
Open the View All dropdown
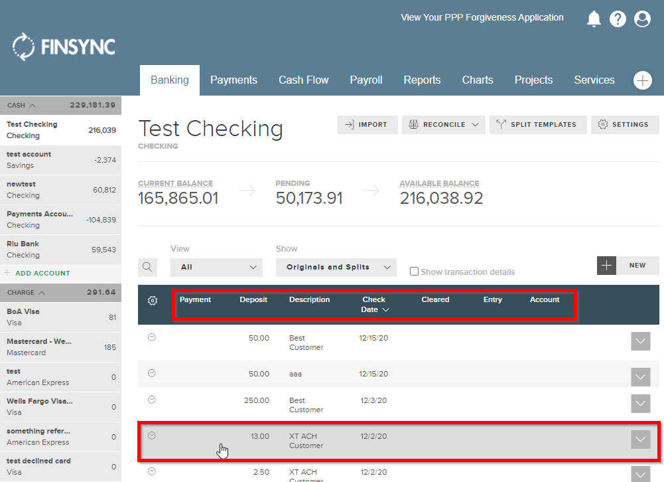[x=216, y=267]
